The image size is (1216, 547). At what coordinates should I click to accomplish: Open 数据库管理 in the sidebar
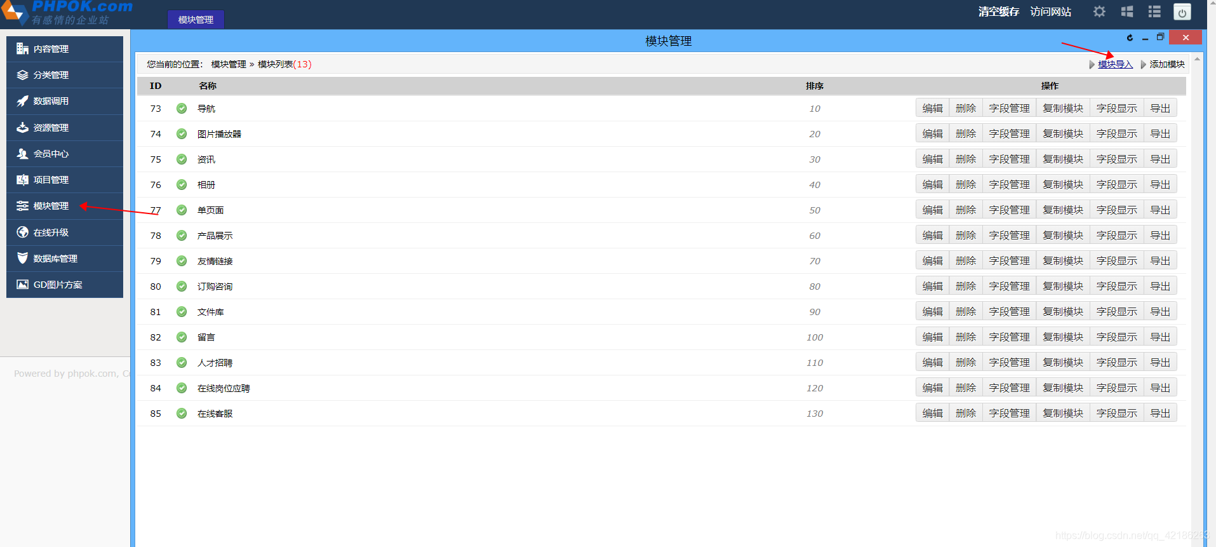point(65,259)
